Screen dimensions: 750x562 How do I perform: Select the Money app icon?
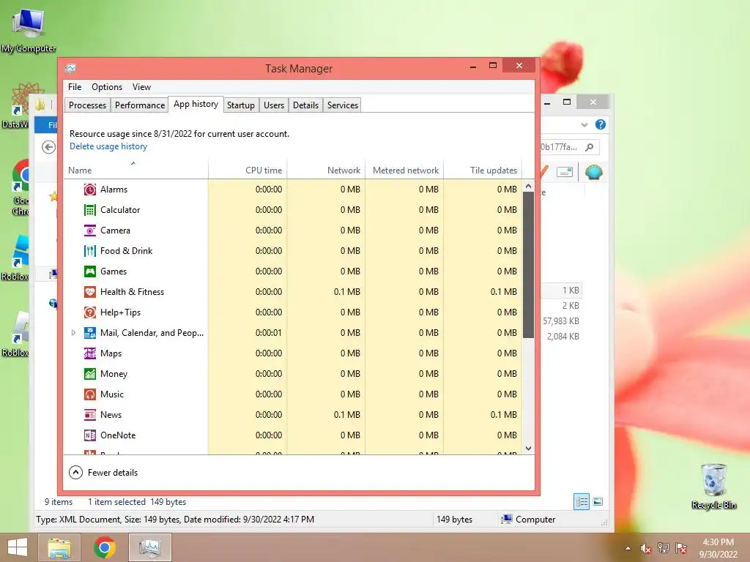90,374
